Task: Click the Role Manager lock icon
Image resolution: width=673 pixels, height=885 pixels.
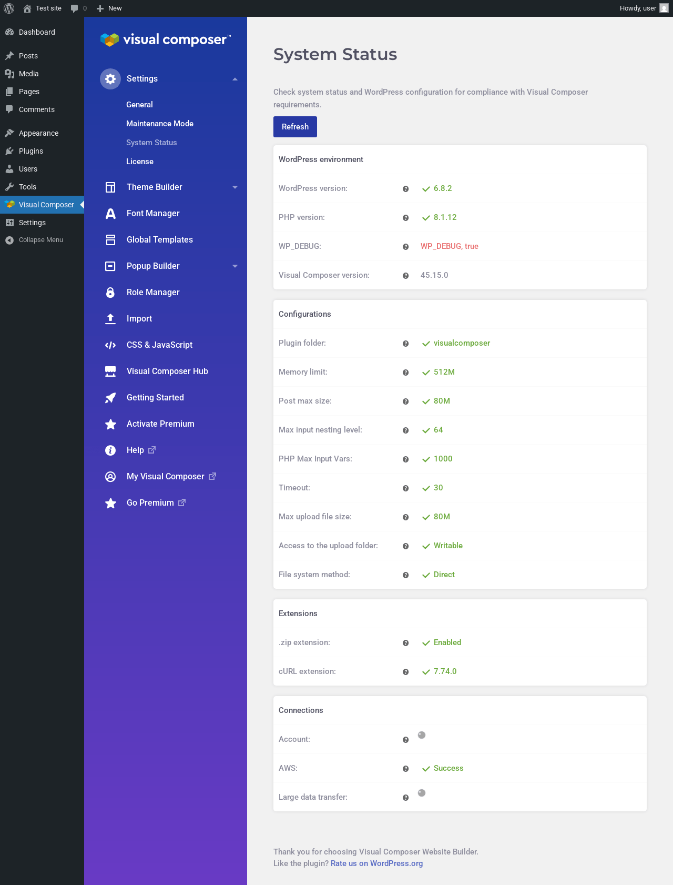Action: coord(110,293)
